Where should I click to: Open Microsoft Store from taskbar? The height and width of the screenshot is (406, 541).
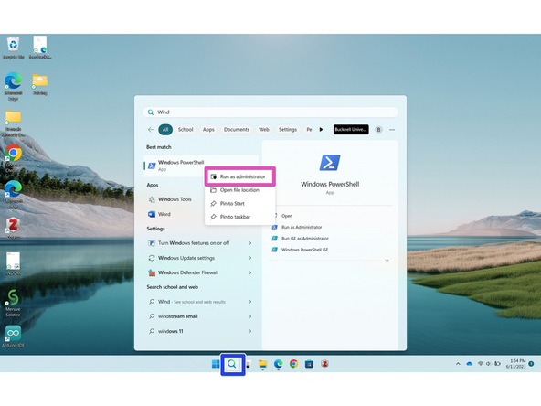coord(309,364)
